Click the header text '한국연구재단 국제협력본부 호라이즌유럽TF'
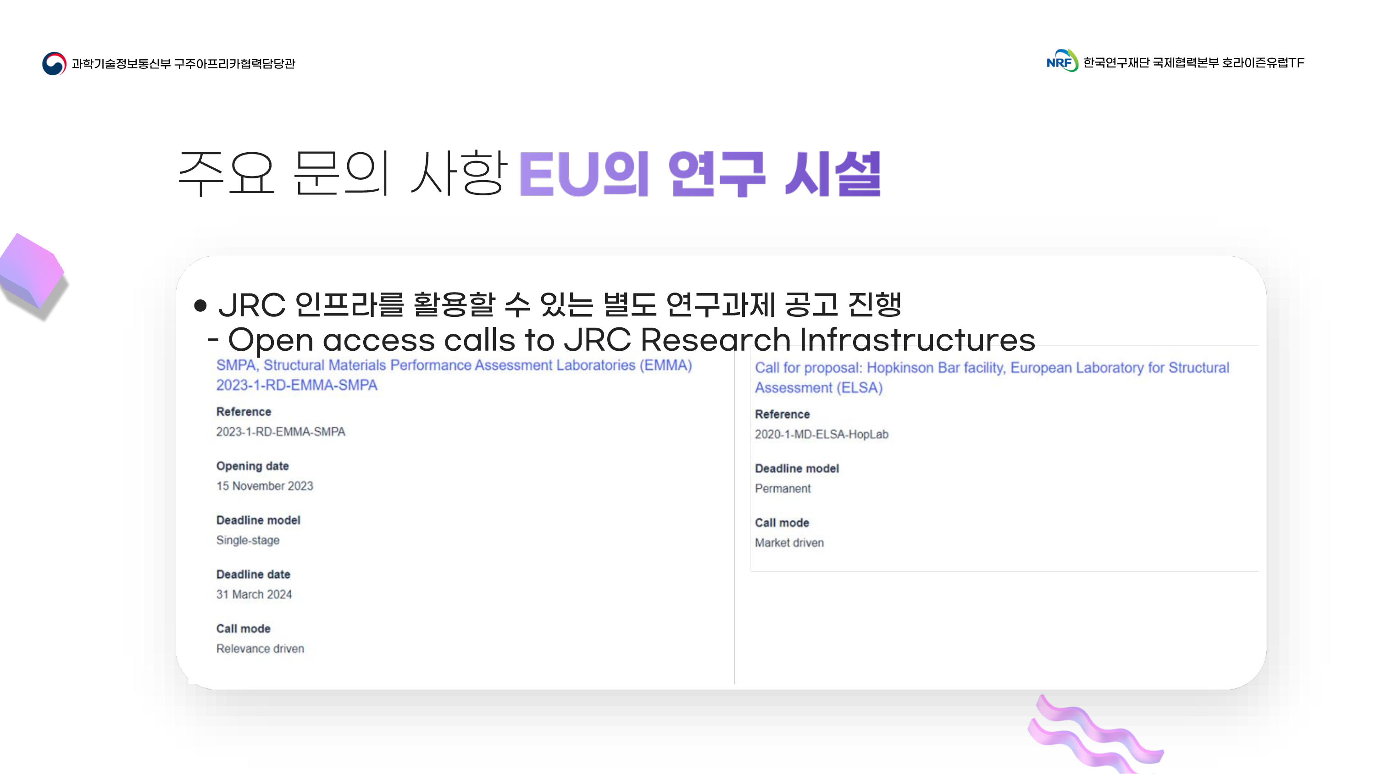 (x=1194, y=62)
